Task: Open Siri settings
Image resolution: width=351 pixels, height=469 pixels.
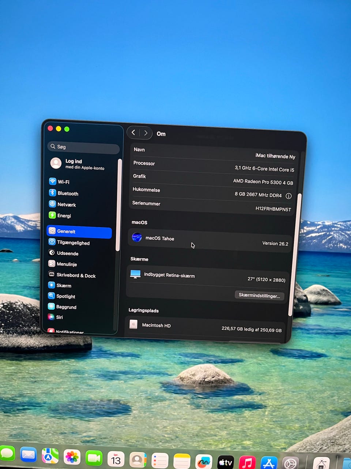Action: point(55,317)
